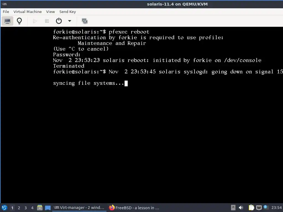Open the Send Key menu
Image resolution: width=283 pixels, height=212 pixels.
pyautogui.click(x=67, y=12)
